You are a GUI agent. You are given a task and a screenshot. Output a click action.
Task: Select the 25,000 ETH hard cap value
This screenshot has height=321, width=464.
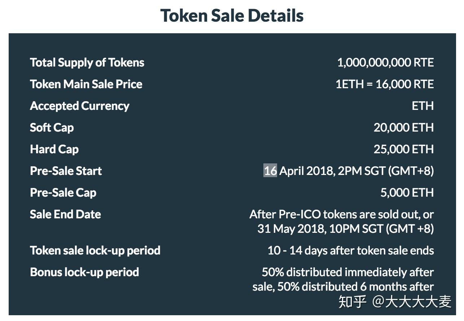pyautogui.click(x=403, y=149)
